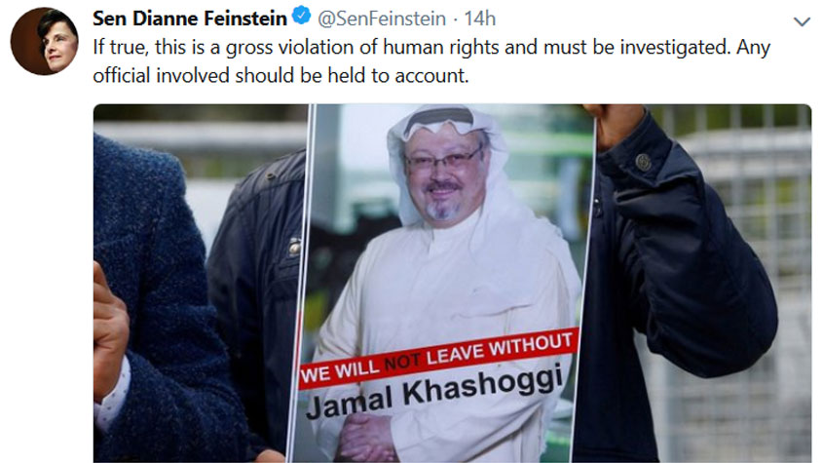Open Sen Dianne Feinstein's profile avatar
This screenshot has height=463, width=823.
[x=45, y=41]
